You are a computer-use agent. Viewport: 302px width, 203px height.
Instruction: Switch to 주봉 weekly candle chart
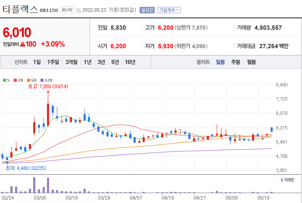click(x=236, y=62)
